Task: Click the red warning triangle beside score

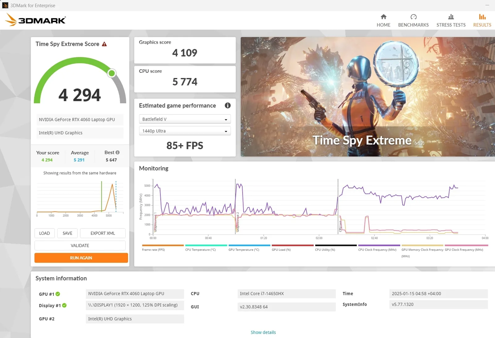Action: [x=104, y=44]
